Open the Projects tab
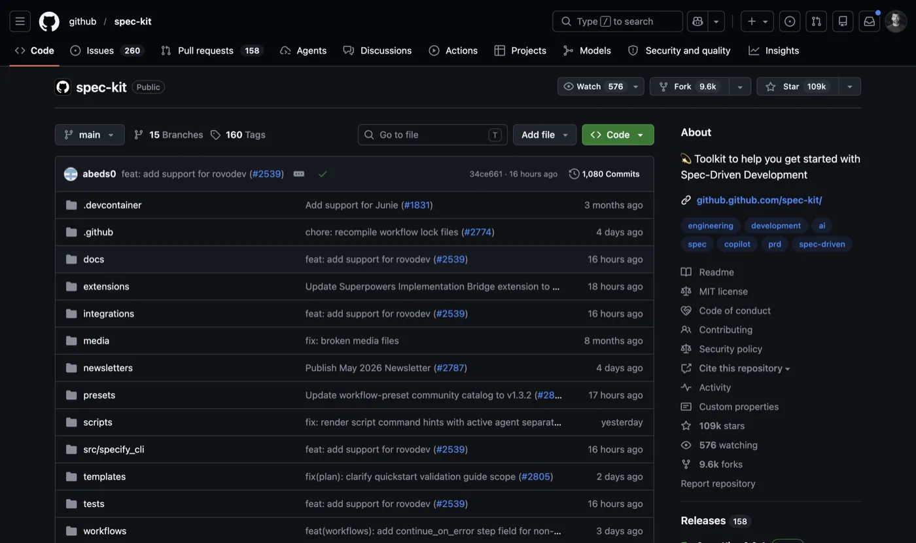Screen dimensions: 916x543 pyautogui.click(x=520, y=50)
